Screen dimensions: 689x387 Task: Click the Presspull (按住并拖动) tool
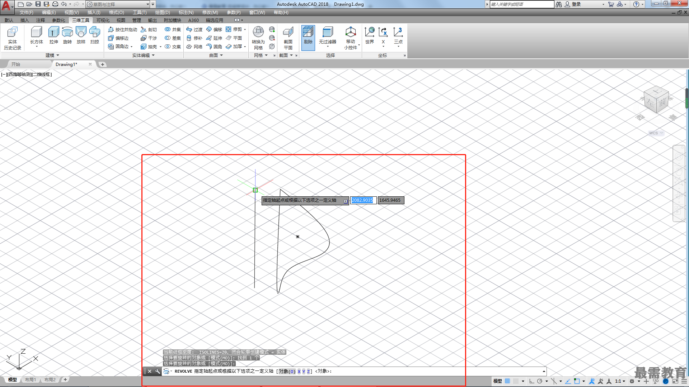click(122, 29)
